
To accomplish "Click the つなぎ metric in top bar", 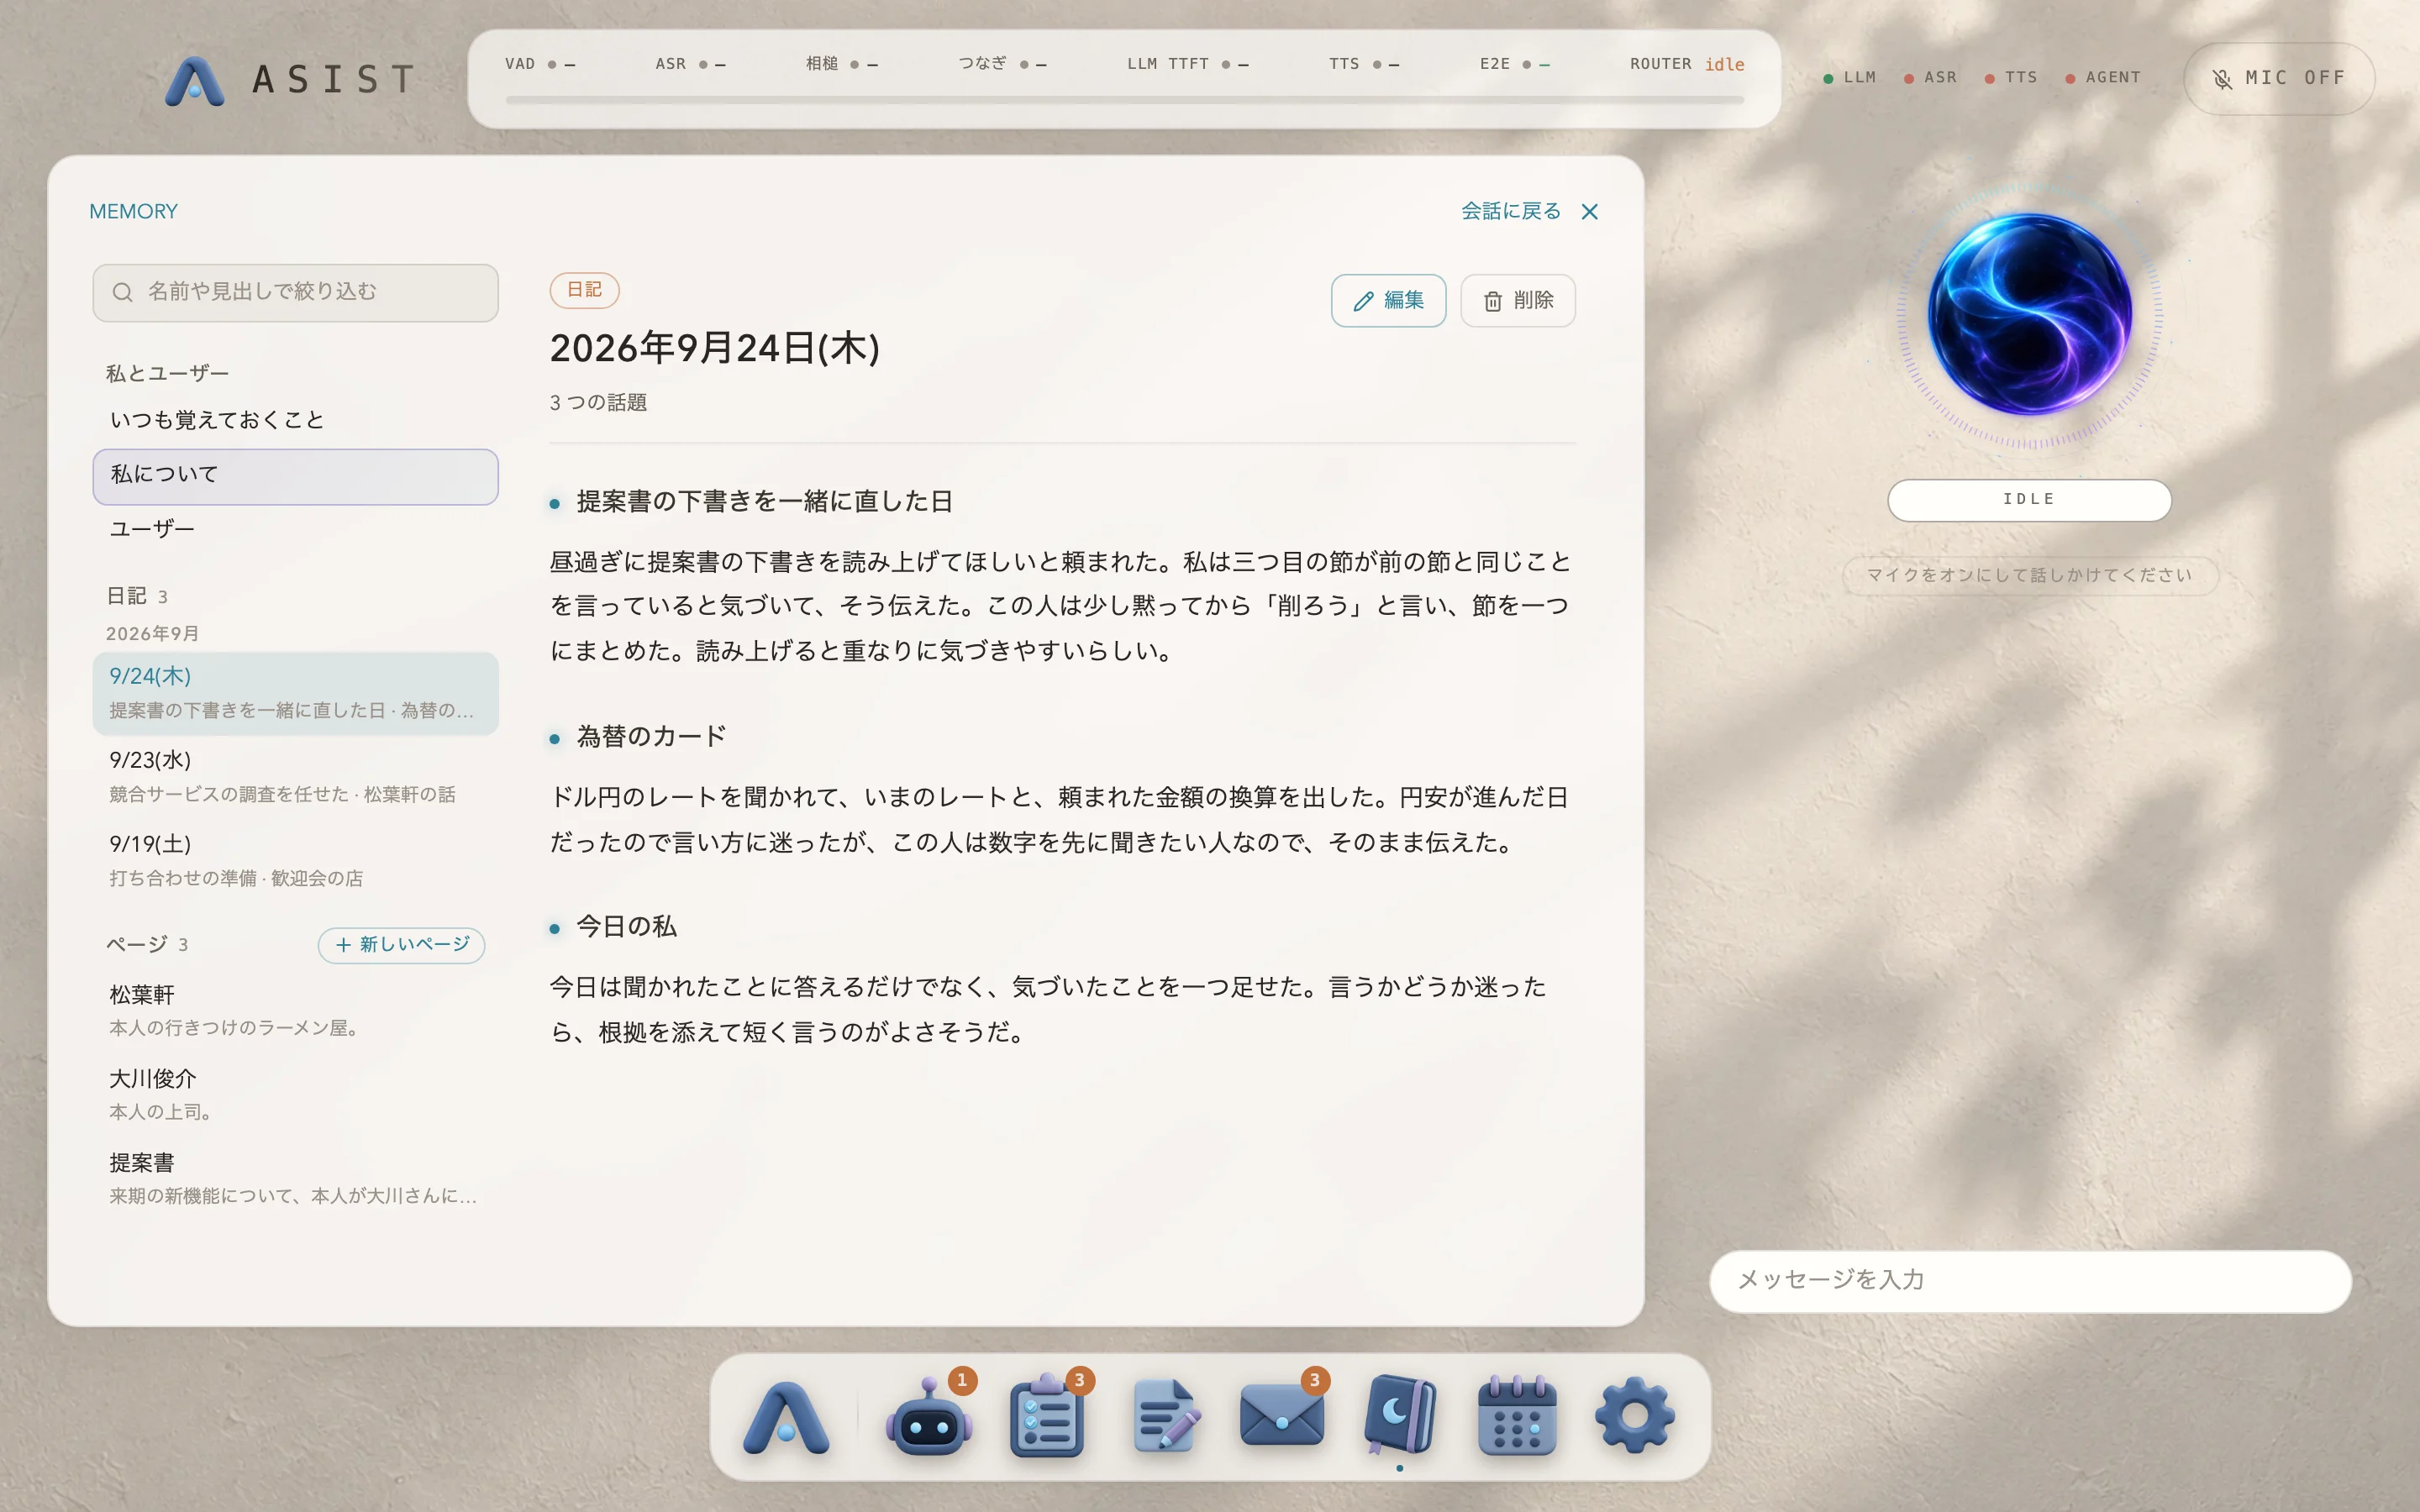I will point(1003,64).
